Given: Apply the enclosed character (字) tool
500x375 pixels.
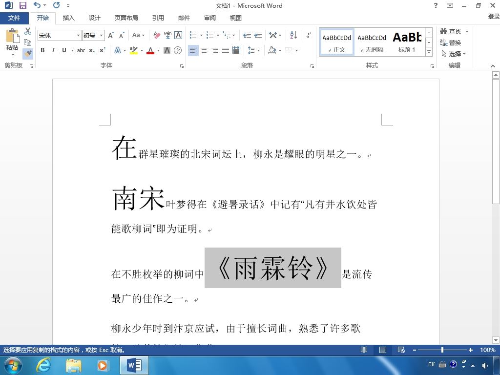Looking at the screenshot, I should tap(178, 50).
